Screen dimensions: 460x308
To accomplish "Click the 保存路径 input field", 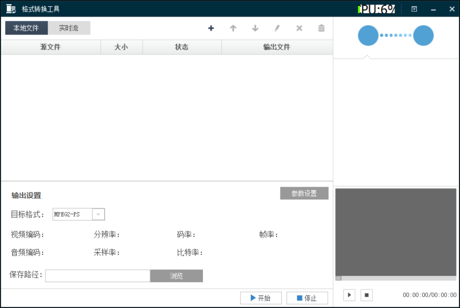I will (x=98, y=276).
